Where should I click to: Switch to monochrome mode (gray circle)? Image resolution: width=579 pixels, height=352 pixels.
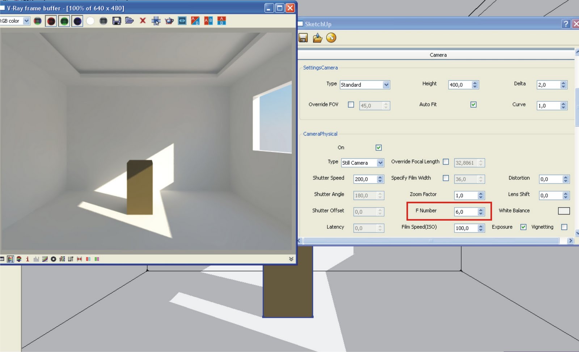coord(103,21)
